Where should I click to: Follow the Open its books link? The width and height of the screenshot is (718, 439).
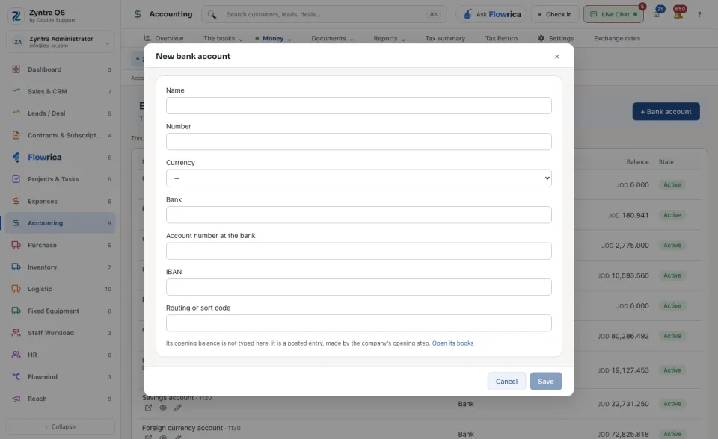point(453,343)
